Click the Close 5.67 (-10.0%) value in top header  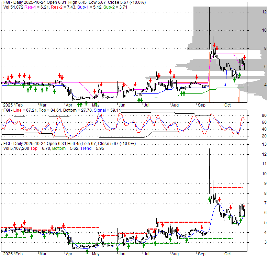pos(127,2)
